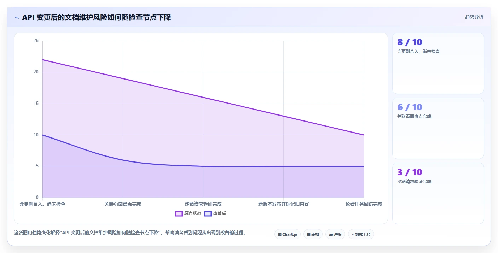Click the 改善后 blue legend swatch
The width and height of the screenshot is (498, 253).
(208, 213)
